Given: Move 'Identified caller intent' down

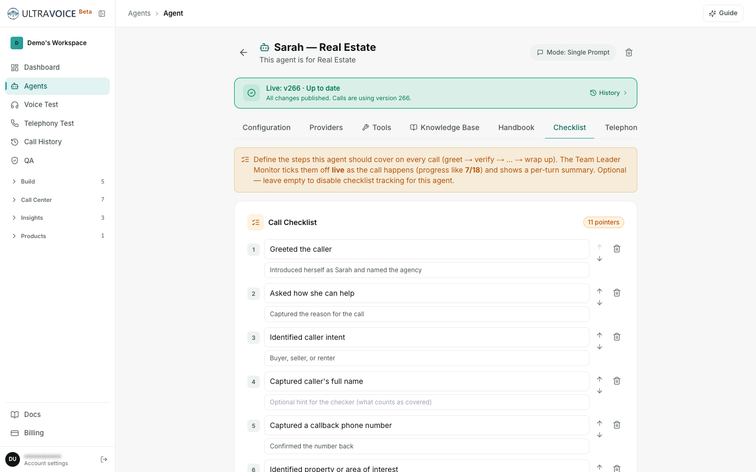Looking at the screenshot, I should click(x=600, y=347).
